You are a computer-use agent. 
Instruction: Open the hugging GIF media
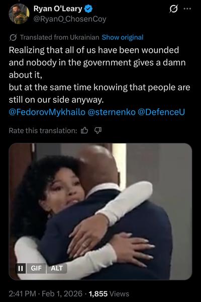[x=100, y=211]
